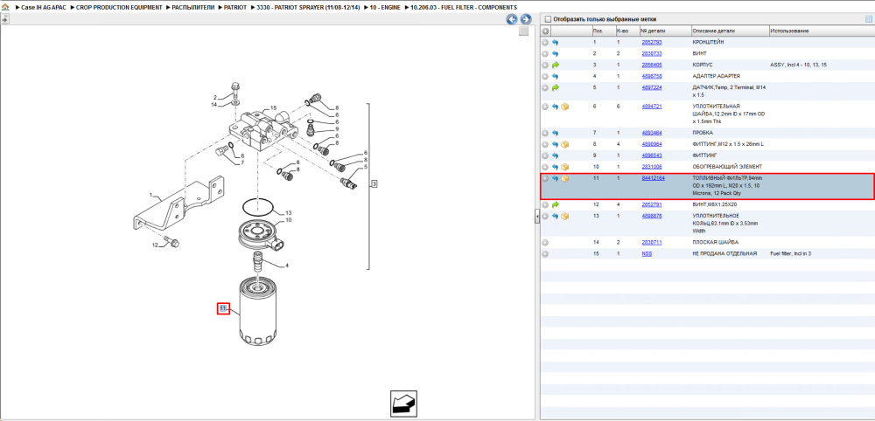Viewport: 875px width, 421px height.
Task: Enable 'Отобразить только выбранные метки' checkbox
Action: tap(548, 19)
